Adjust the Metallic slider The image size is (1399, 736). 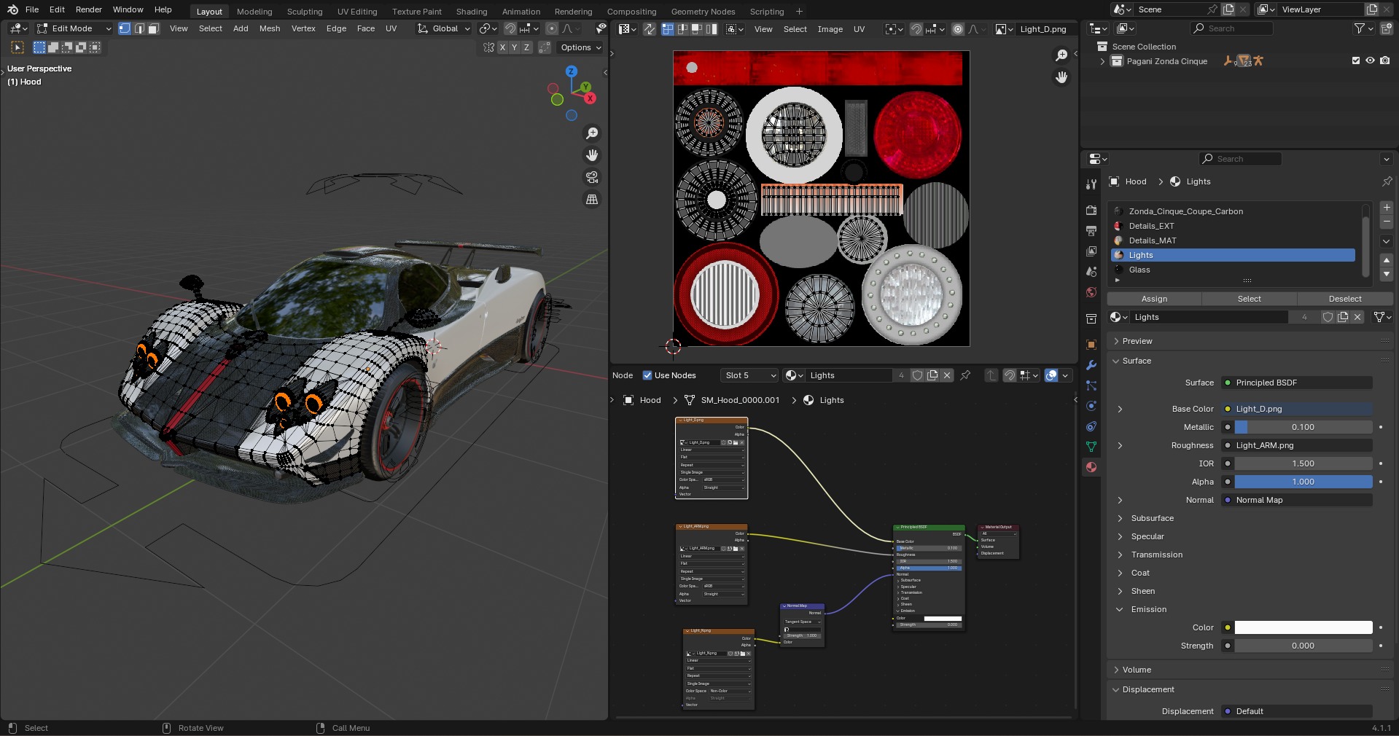point(1303,427)
